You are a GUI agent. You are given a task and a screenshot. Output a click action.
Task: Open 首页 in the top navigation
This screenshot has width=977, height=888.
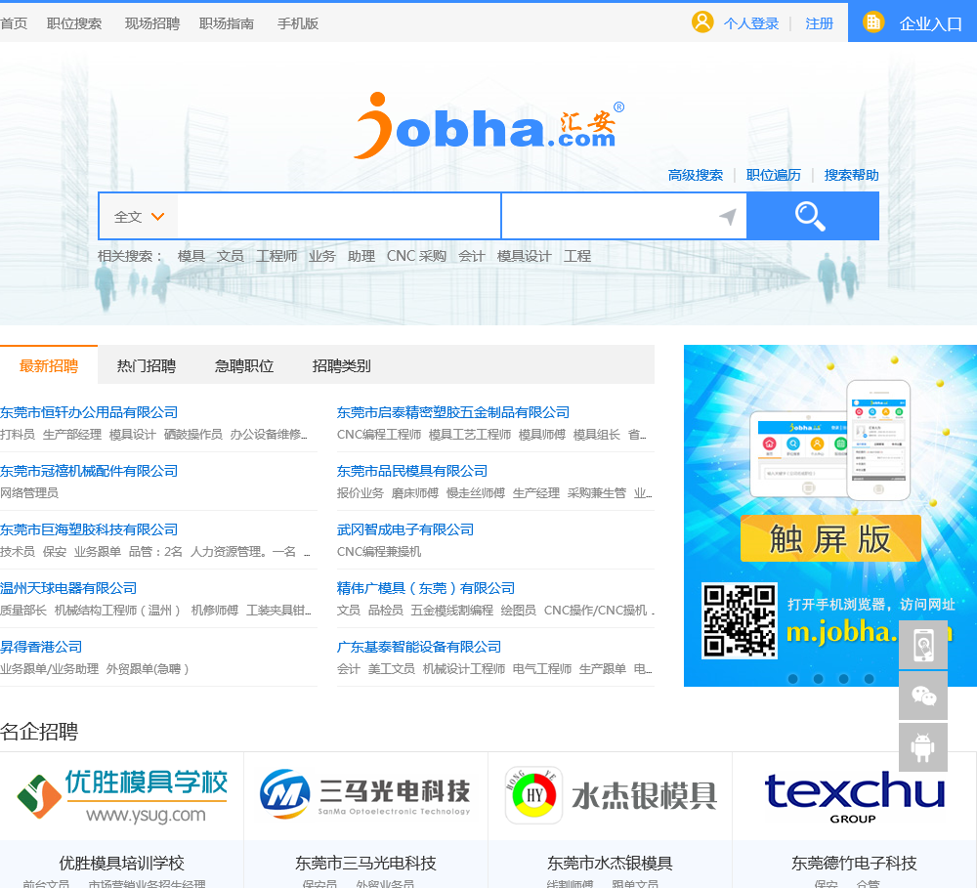pos(14,23)
